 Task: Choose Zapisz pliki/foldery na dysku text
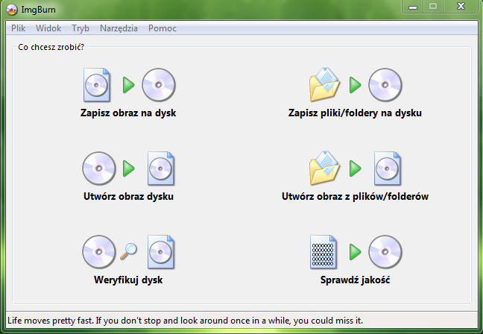tap(355, 113)
